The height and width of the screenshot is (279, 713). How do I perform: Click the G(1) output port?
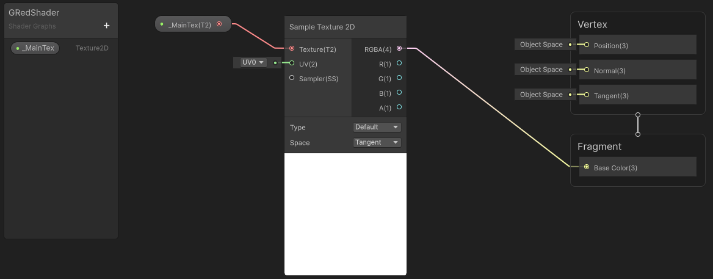tap(399, 78)
